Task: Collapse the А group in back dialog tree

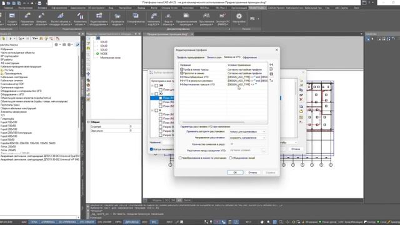Action: click(152, 111)
